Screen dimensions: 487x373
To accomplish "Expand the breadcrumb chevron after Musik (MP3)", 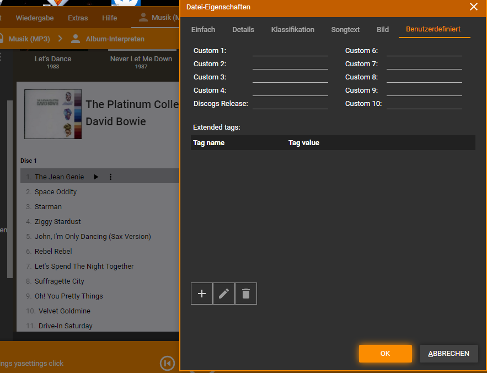I will click(60, 39).
